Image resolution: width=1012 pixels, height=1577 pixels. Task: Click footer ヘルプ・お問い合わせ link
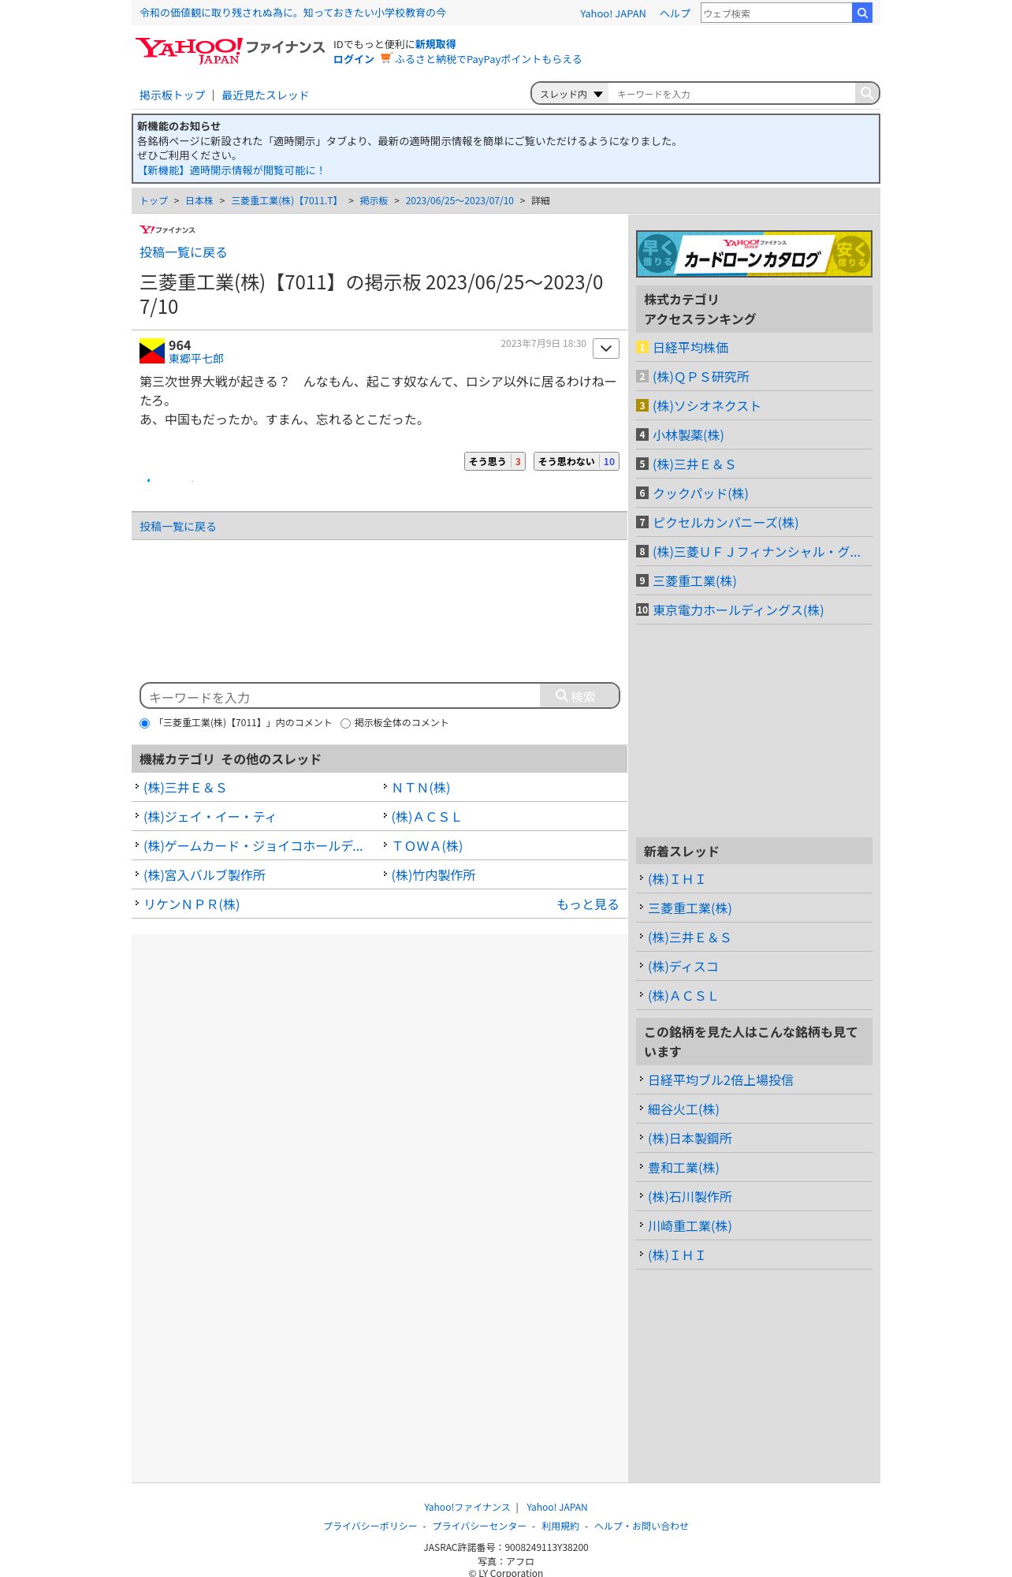click(x=642, y=1526)
